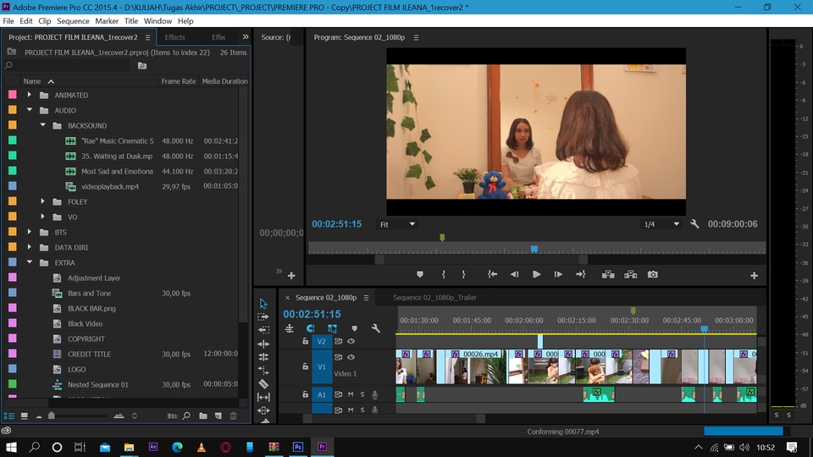813x457 pixels.
Task: Open the 1/4 playback resolution dropdown
Action: [661, 224]
